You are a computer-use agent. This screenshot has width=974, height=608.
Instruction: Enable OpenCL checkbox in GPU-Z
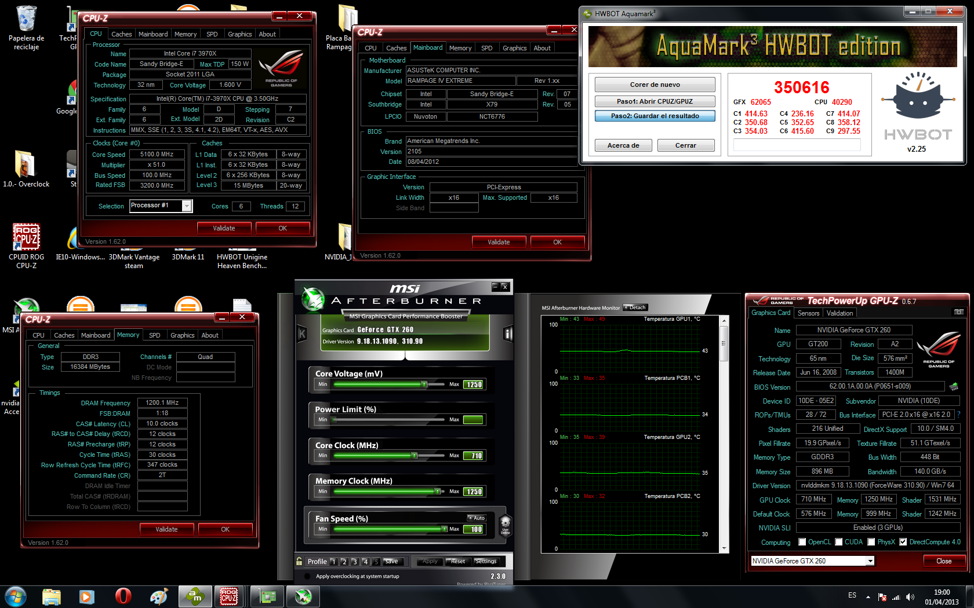point(802,542)
